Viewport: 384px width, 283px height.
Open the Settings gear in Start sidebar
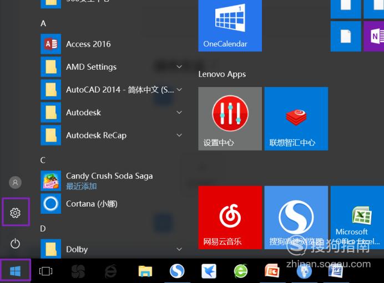pos(15,213)
